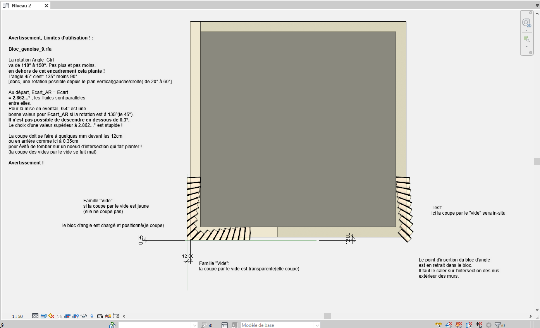Expand the Modèle de base dropdown
The width and height of the screenshot is (540, 328).
point(316,325)
